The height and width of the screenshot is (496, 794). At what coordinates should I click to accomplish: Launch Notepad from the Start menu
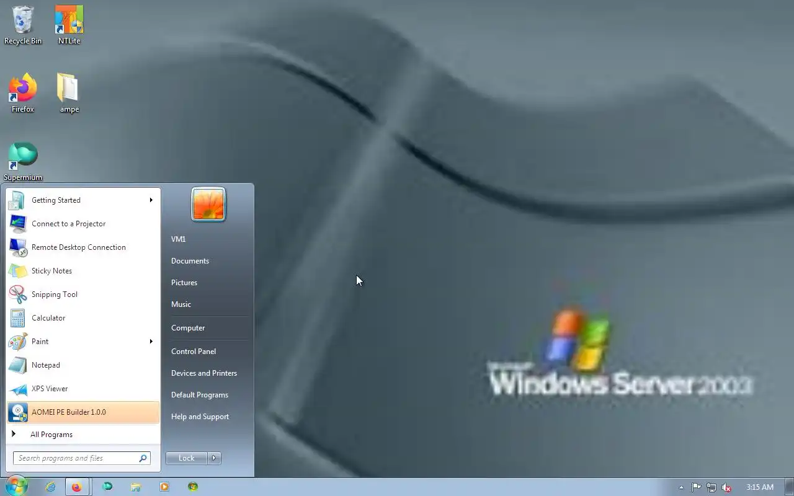pyautogui.click(x=83, y=365)
